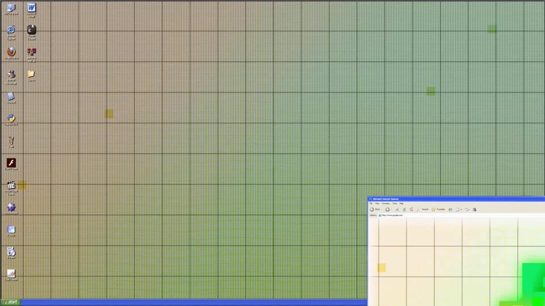Viewport: 545px width, 306px height.
Task: Launch the Flash Player desktop shortcut
Action: point(11,163)
